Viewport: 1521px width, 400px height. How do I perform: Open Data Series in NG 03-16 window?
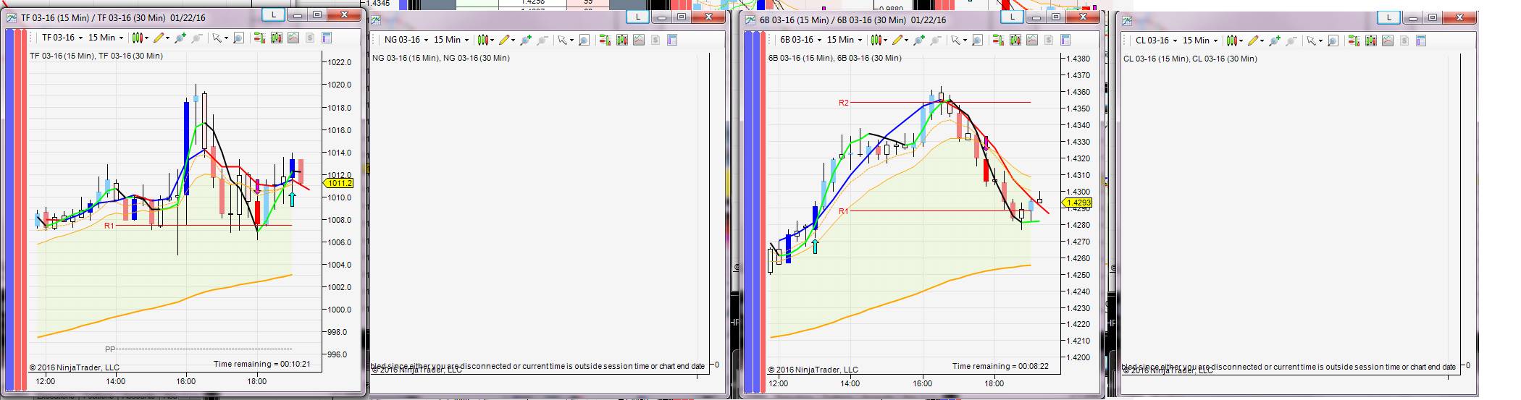tap(621, 40)
